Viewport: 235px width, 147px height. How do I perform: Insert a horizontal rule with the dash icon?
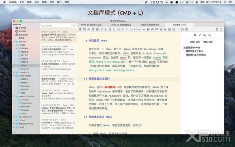[x=144, y=29]
